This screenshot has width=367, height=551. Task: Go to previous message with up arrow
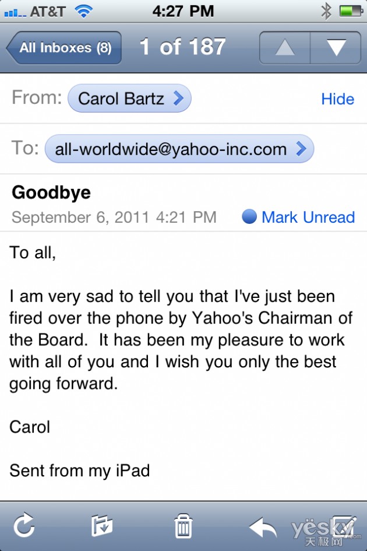[285, 47]
